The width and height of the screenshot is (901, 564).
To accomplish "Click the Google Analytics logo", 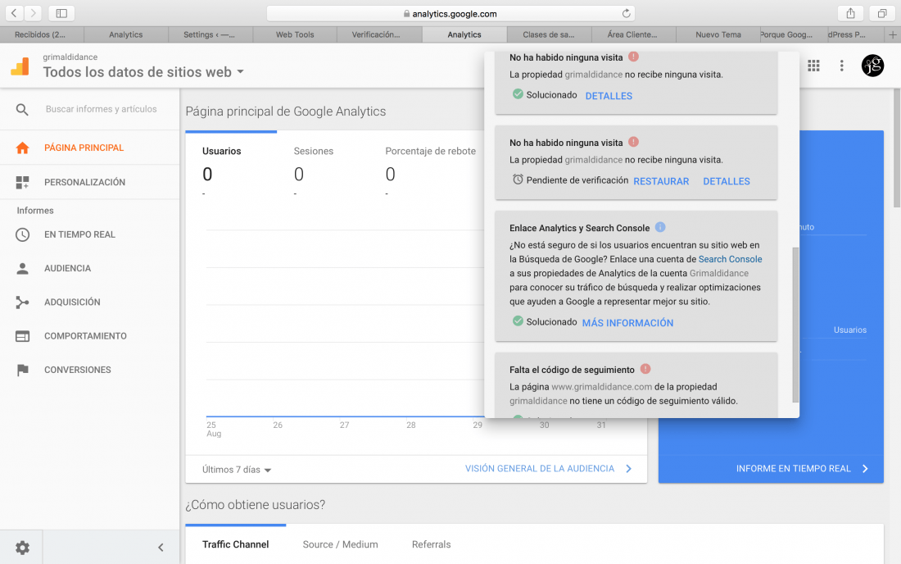I will click(20, 66).
